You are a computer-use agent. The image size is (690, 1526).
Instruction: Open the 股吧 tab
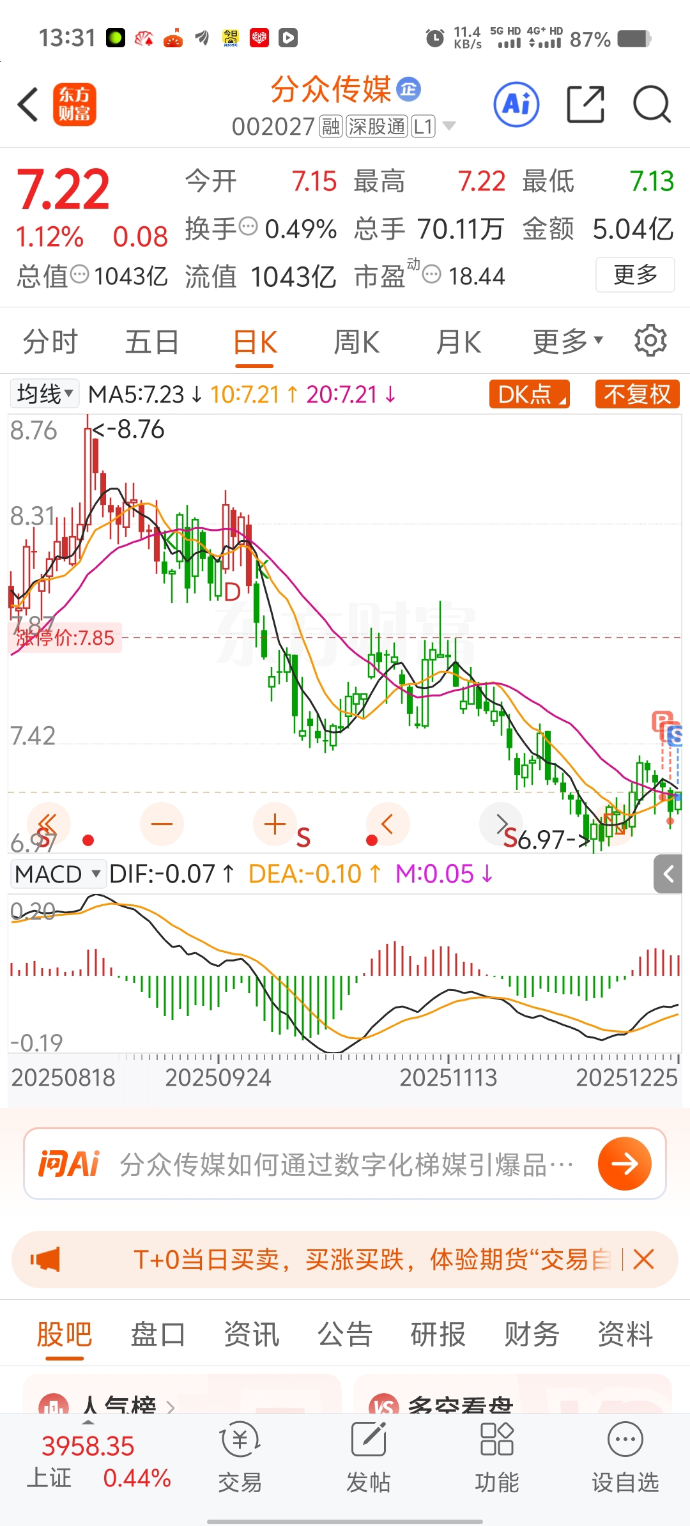click(64, 1334)
